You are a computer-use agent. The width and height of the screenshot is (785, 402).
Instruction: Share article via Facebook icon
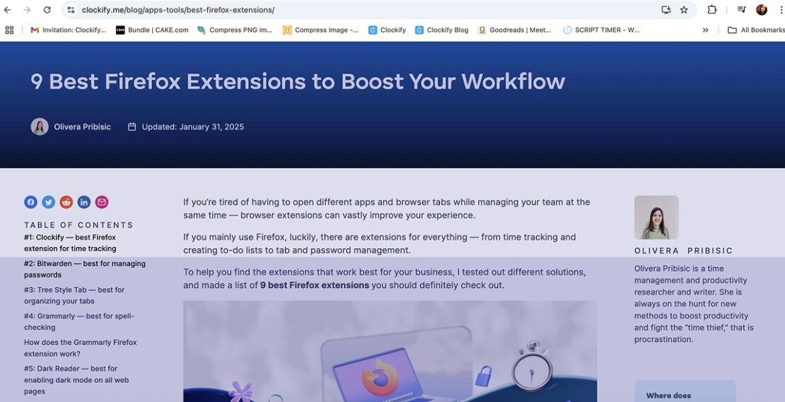[x=31, y=202]
